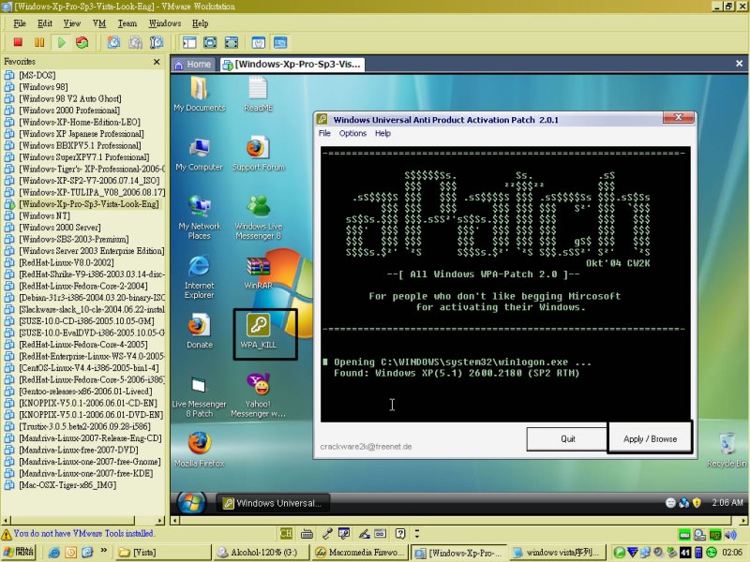Open the Team menu in VMware
The height and width of the screenshot is (562, 750).
point(127,22)
